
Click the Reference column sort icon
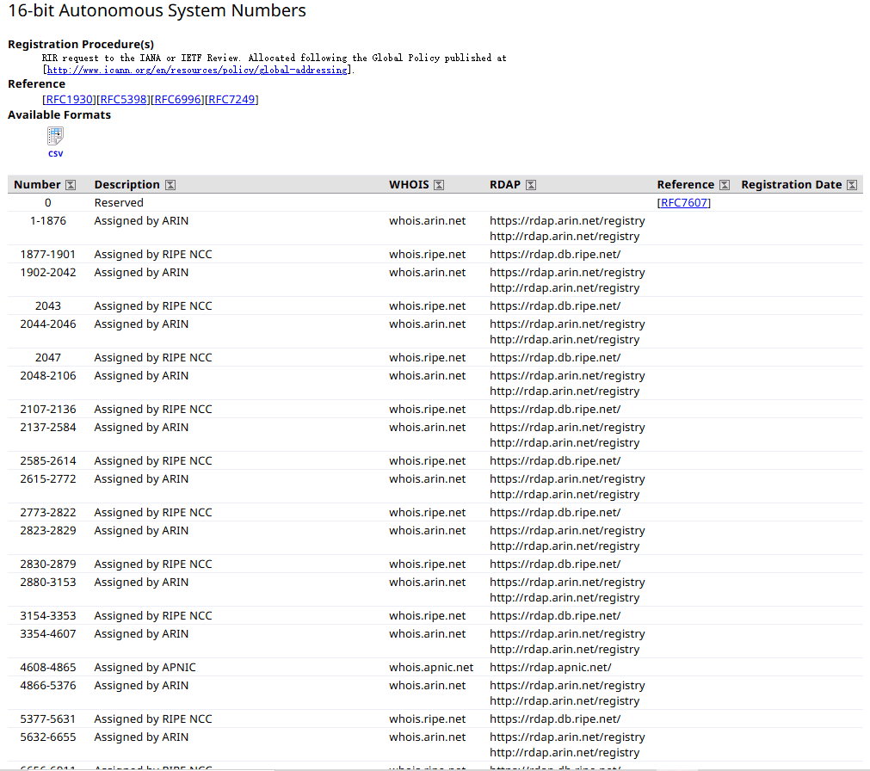[725, 185]
